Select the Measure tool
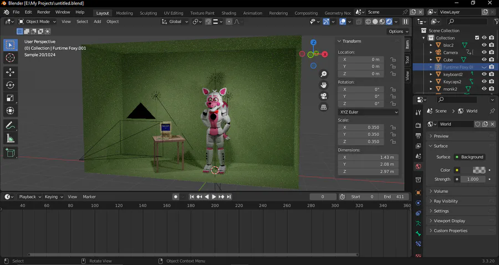Viewport: 499px width, 265px height. [10, 139]
